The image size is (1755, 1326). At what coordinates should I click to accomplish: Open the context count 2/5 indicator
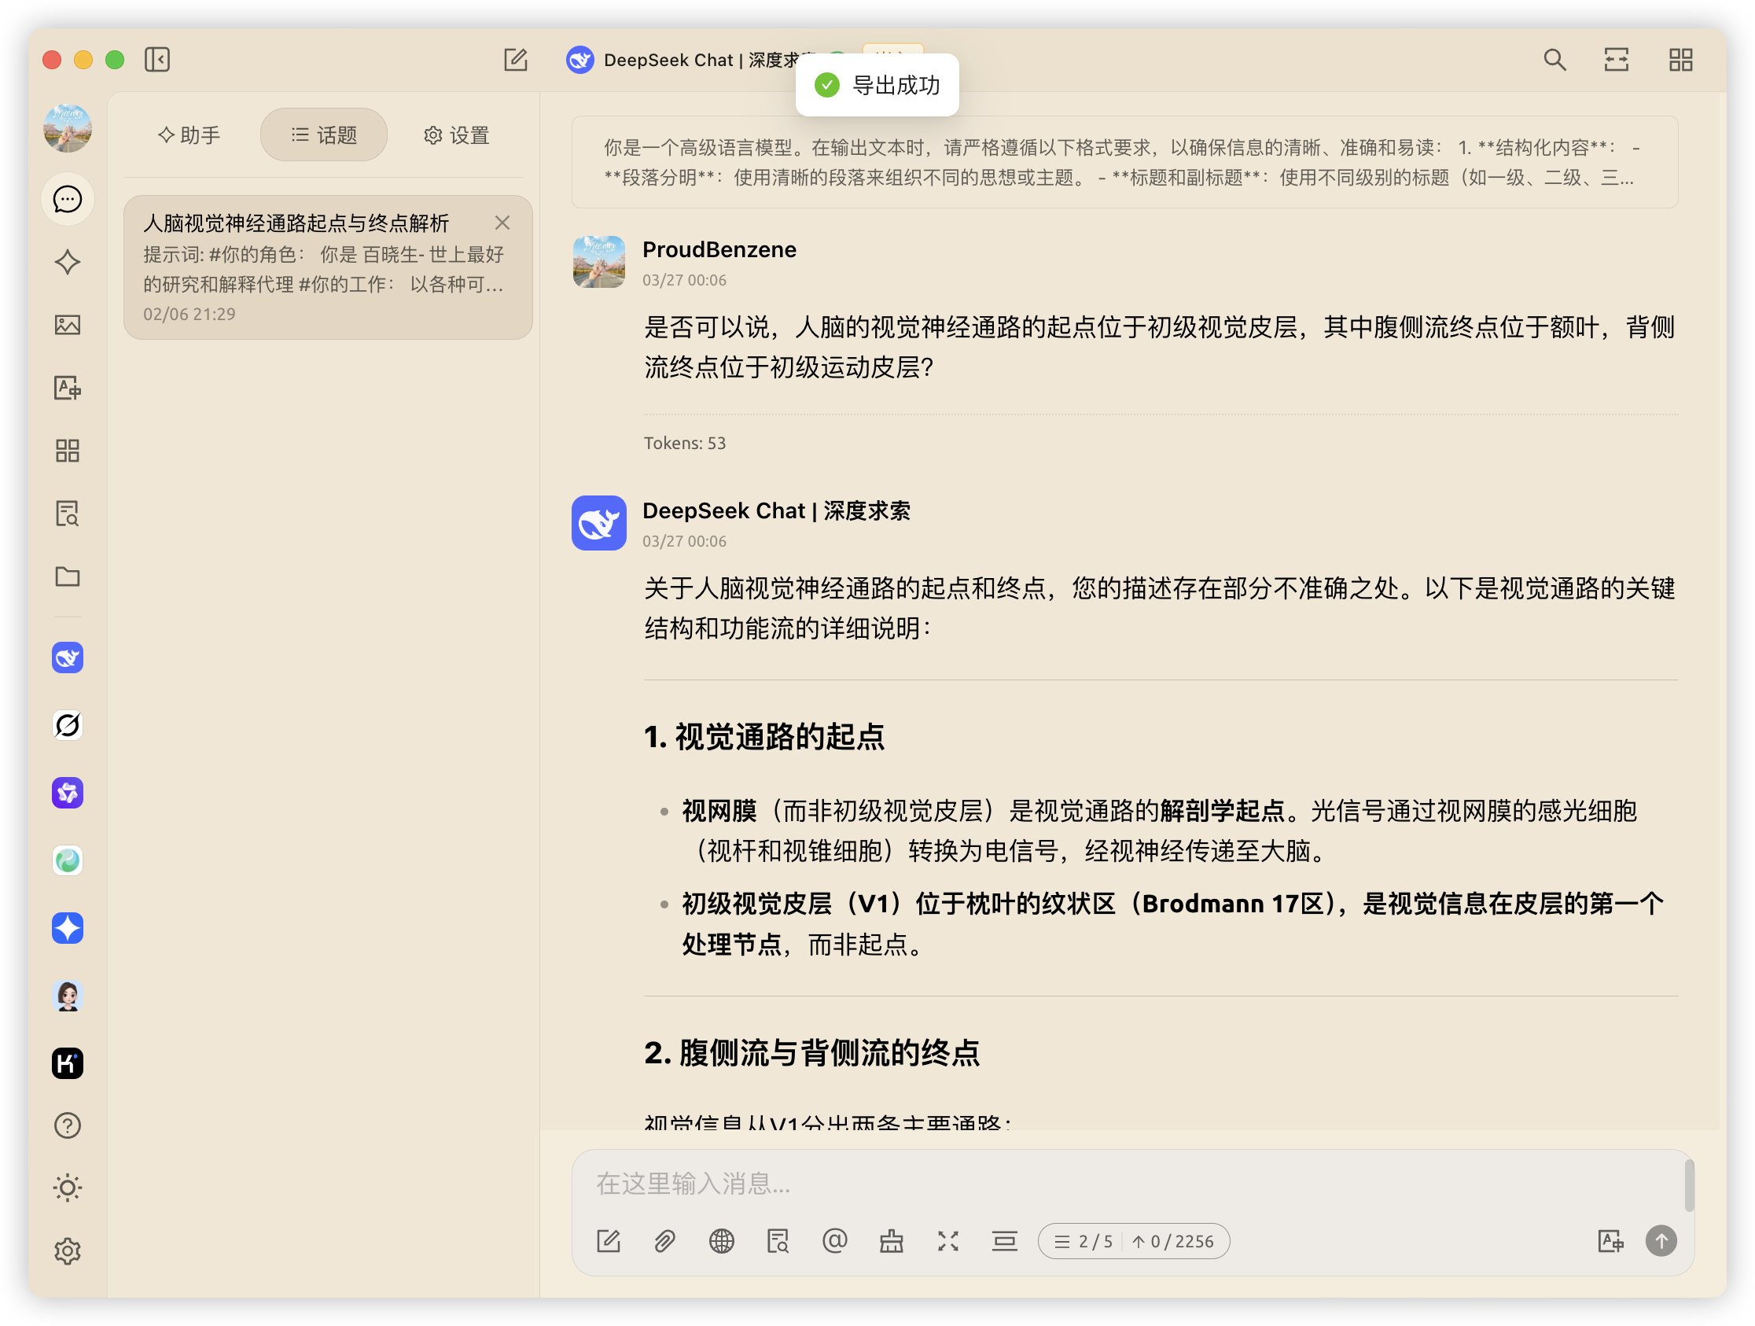click(x=1084, y=1241)
